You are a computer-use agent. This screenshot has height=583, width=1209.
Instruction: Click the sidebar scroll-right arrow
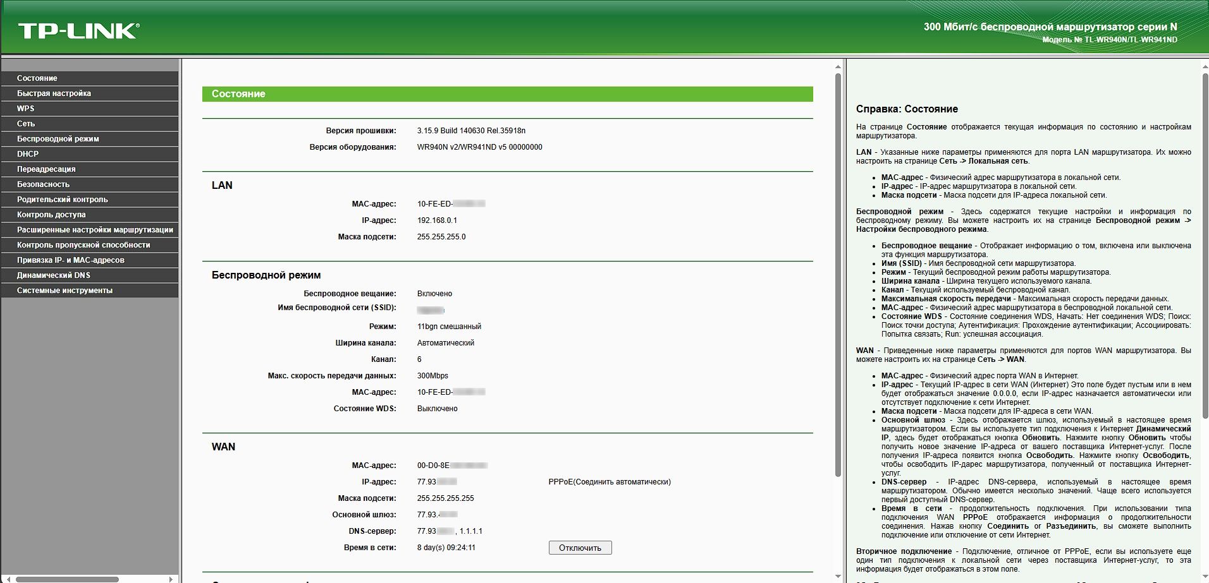171,579
